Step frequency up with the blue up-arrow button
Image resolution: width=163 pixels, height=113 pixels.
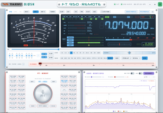(x=44, y=54)
